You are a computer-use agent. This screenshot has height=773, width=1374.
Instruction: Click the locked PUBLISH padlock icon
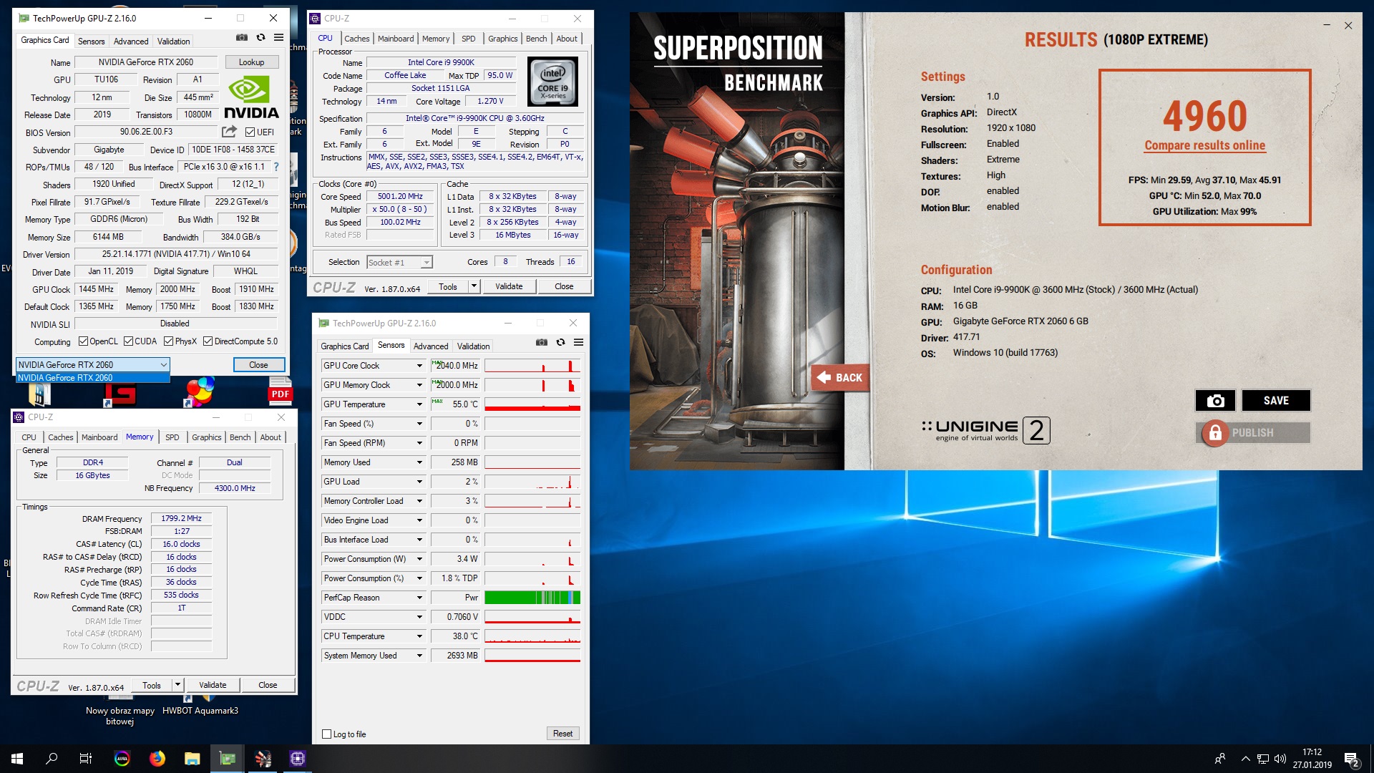pos(1214,433)
